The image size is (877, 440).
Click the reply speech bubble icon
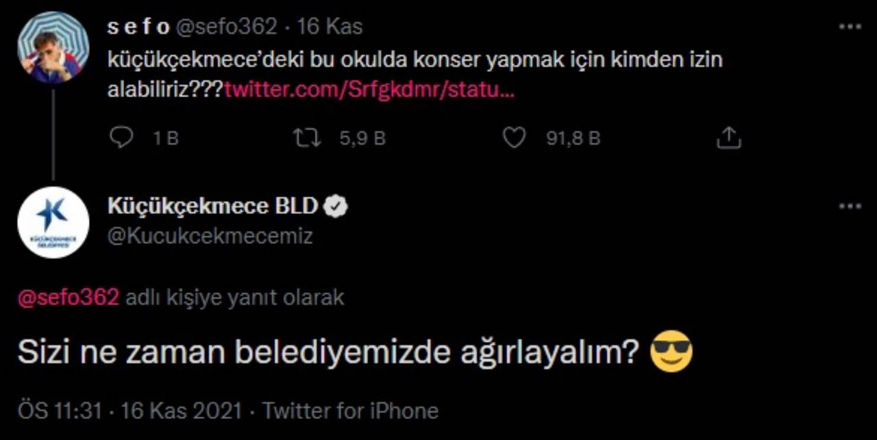point(122,138)
